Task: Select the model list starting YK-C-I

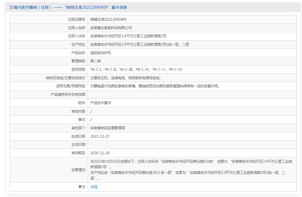Action: pos(136,69)
